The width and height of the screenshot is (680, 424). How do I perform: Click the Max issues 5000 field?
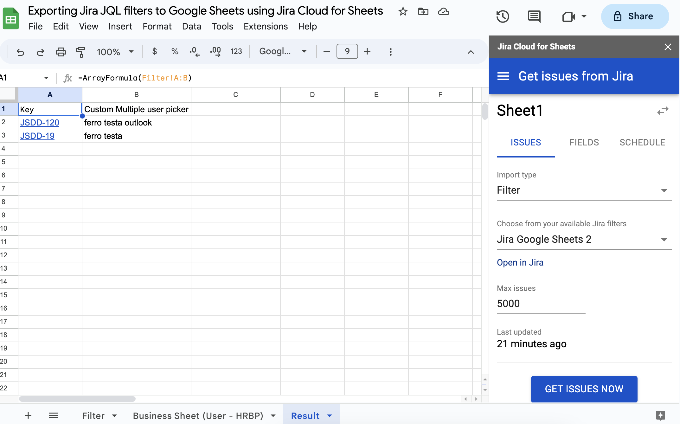click(541, 304)
